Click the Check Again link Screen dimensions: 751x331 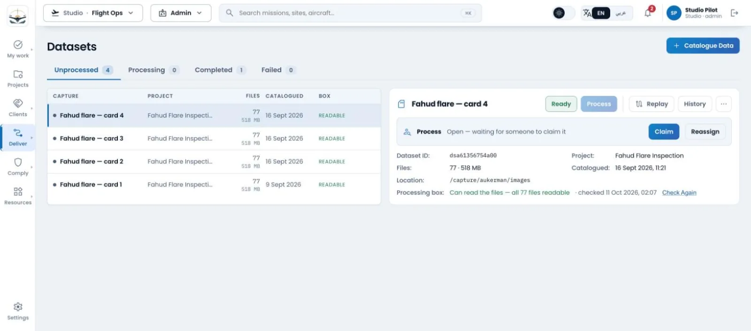679,192
